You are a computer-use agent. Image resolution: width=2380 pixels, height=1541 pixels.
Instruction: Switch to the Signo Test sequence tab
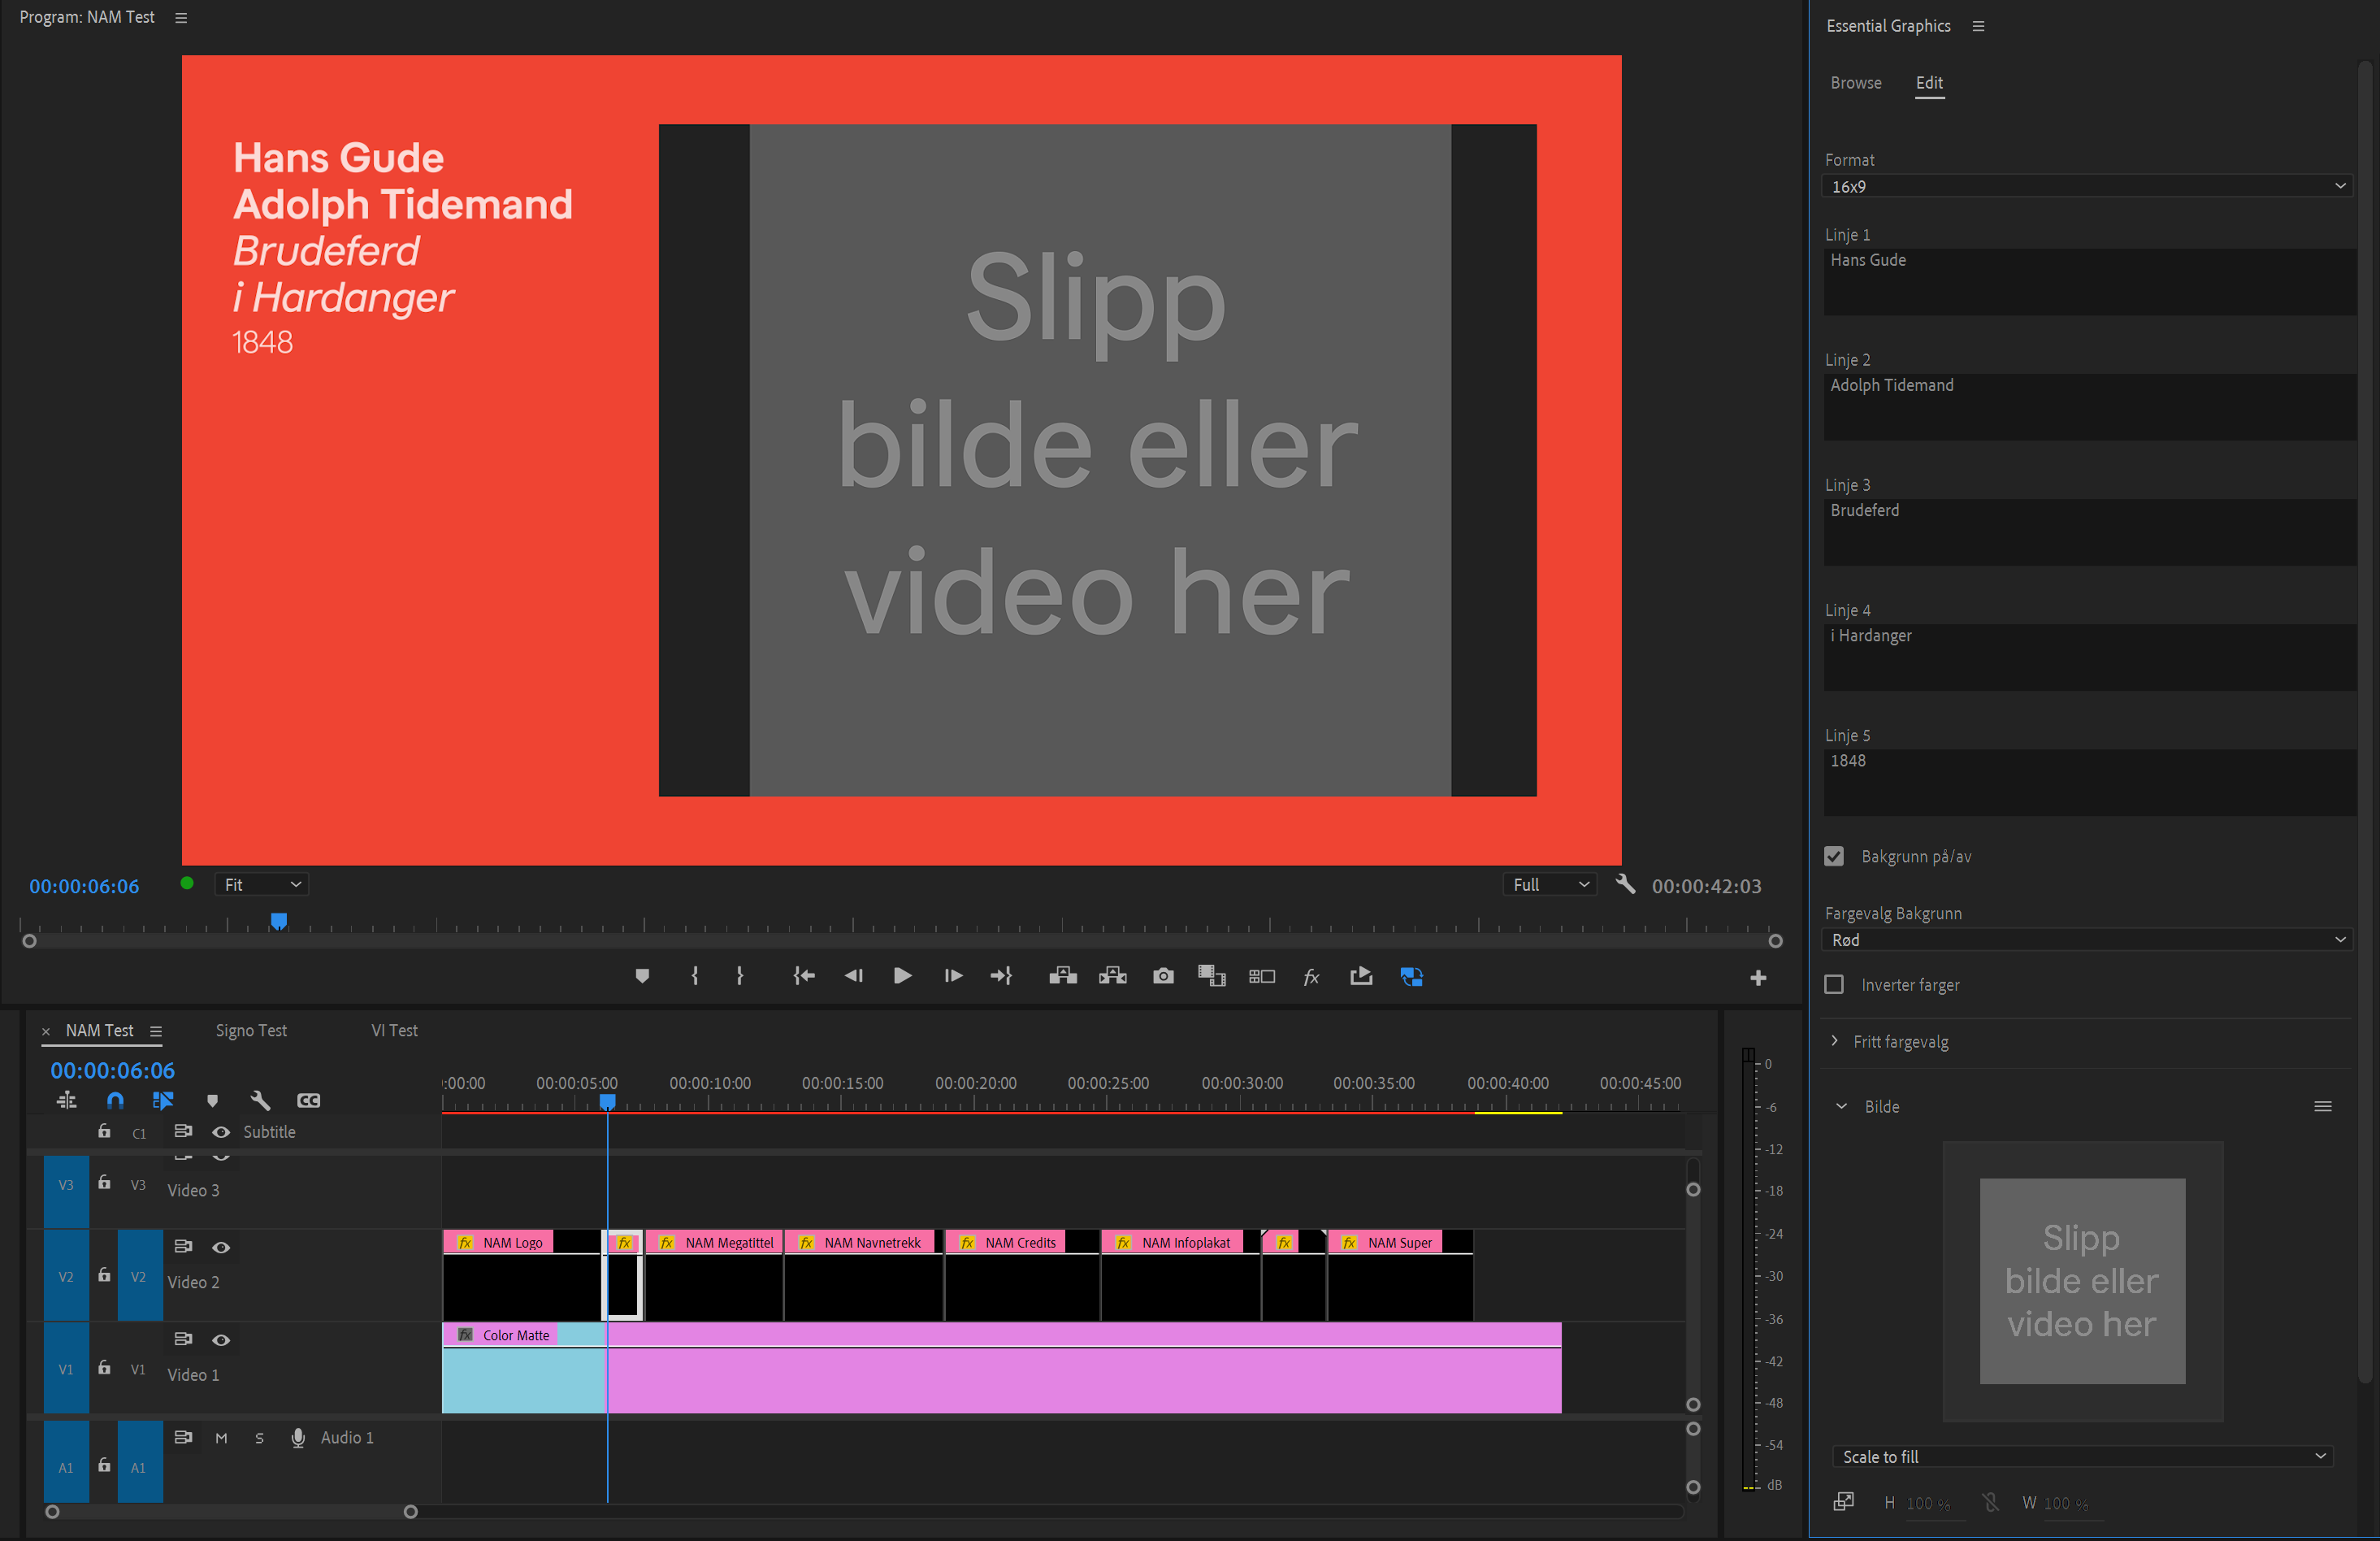pos(250,1030)
